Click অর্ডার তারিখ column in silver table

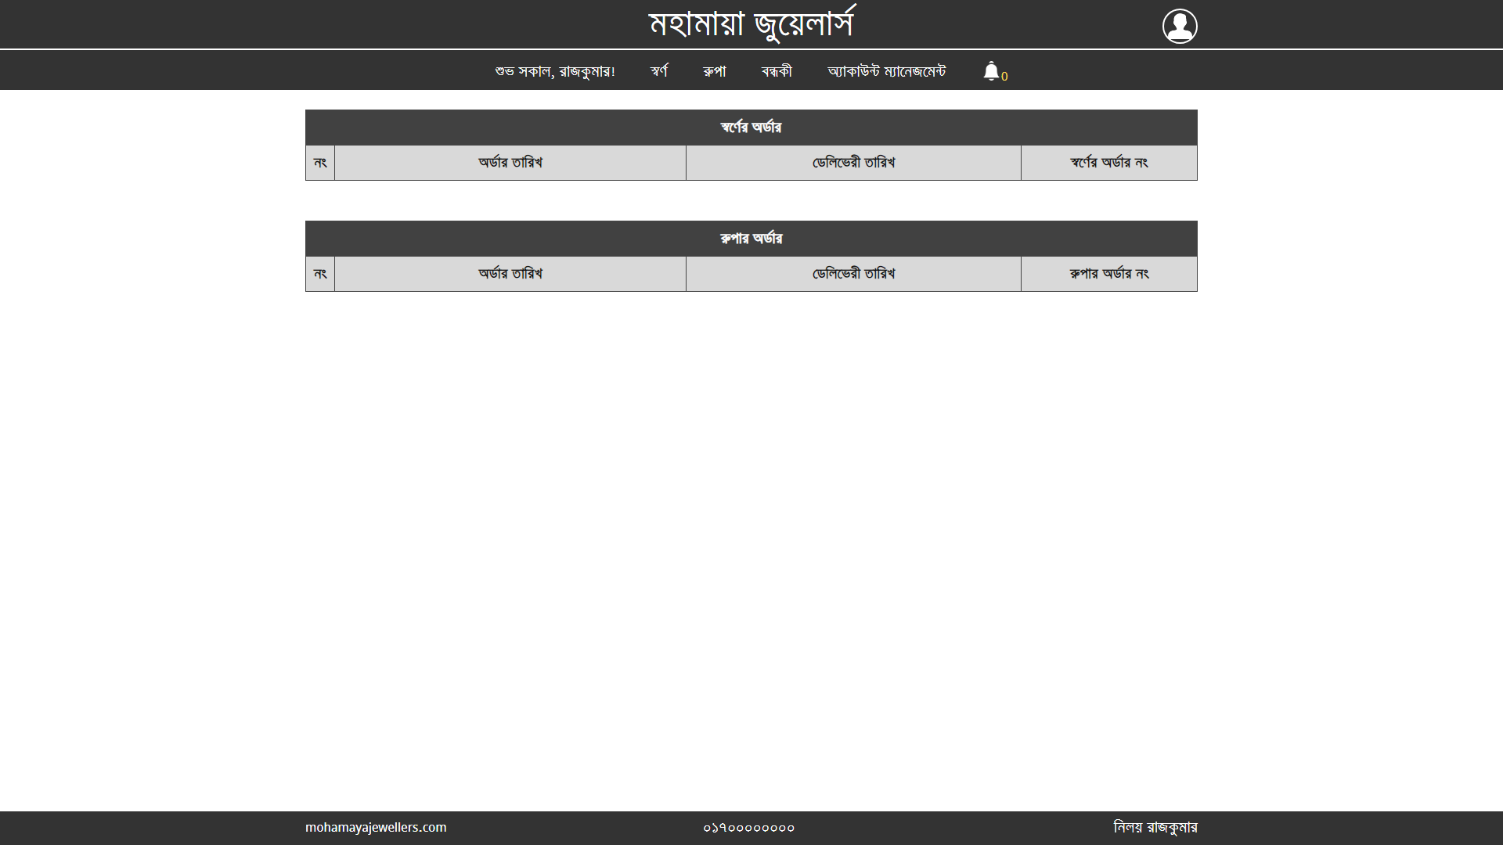click(x=510, y=274)
